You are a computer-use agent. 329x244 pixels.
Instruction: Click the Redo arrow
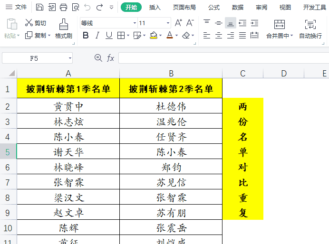99,7
